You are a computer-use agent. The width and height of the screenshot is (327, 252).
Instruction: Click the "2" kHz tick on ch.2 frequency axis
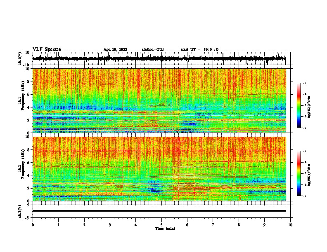tap(28, 188)
